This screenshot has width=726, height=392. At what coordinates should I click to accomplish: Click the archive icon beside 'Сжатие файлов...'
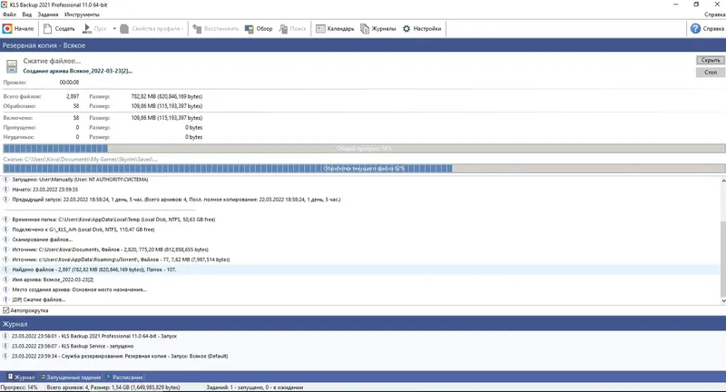coord(12,66)
